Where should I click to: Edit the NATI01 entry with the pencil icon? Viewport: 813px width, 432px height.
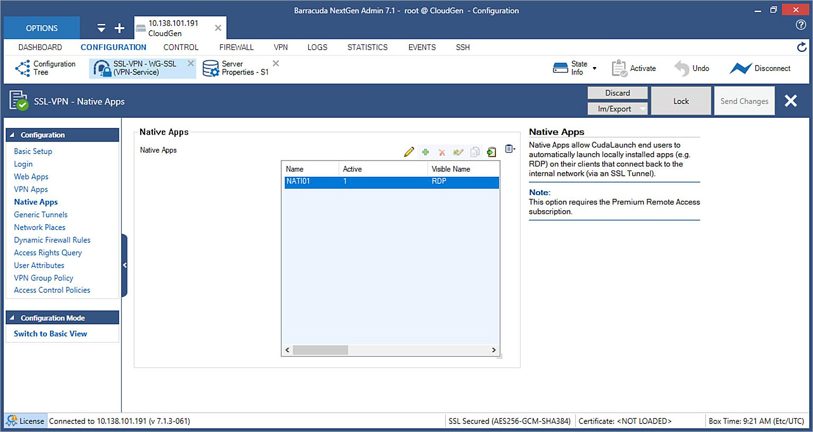[x=408, y=152]
